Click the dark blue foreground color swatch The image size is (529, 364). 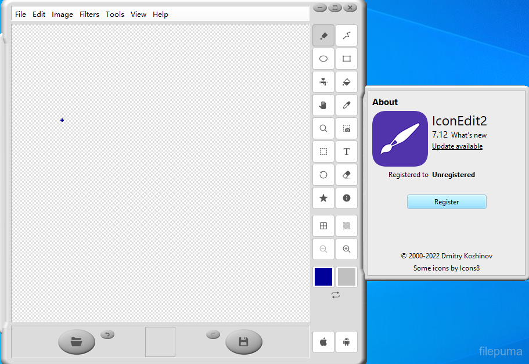(x=323, y=277)
